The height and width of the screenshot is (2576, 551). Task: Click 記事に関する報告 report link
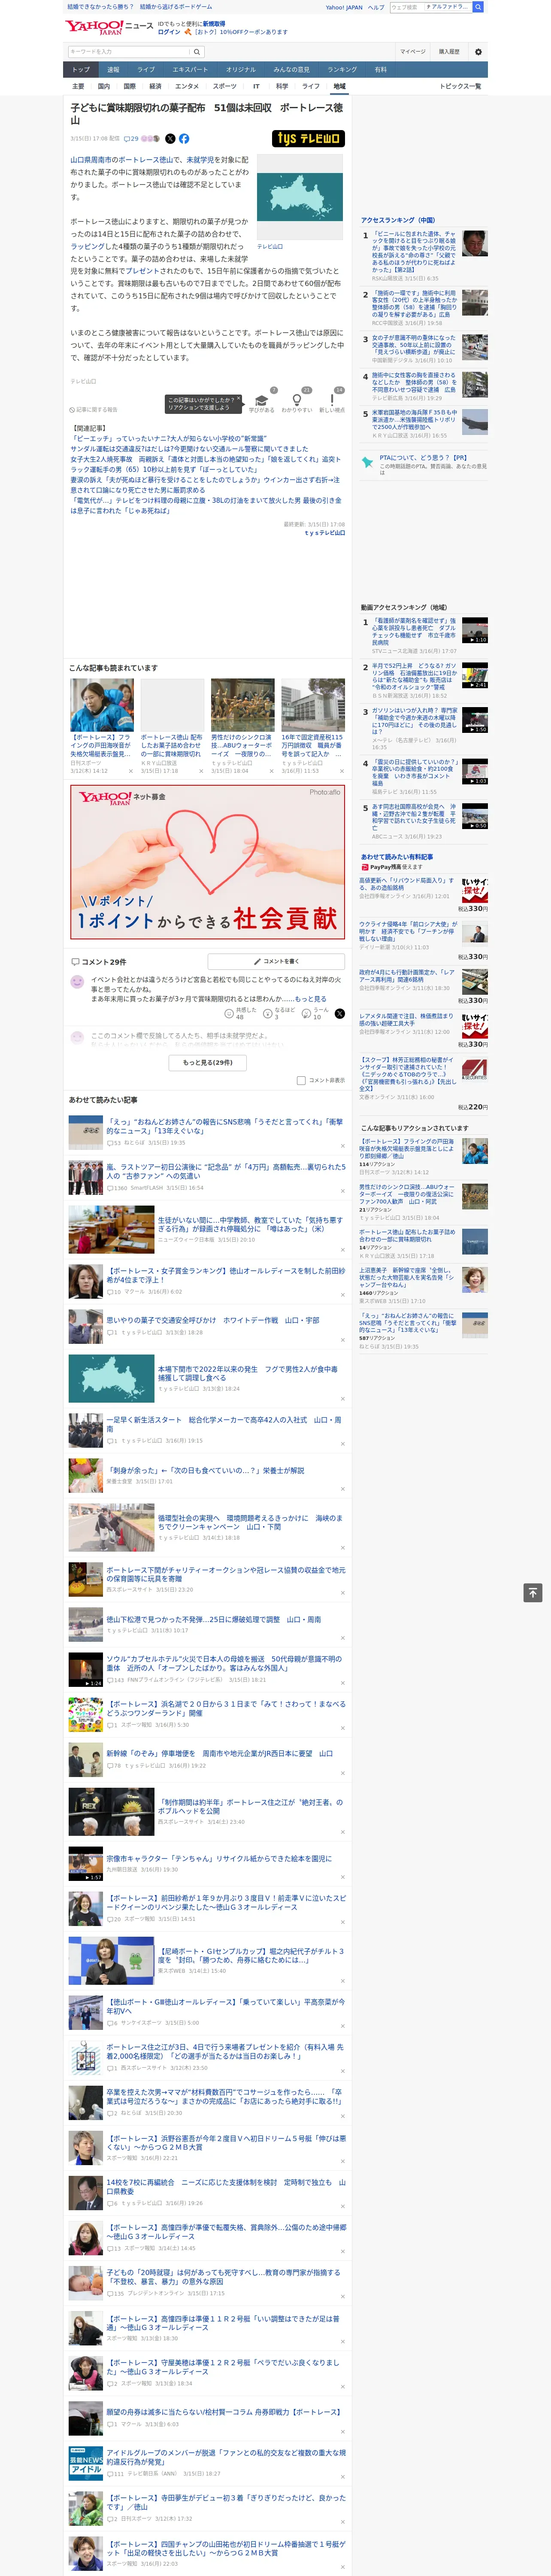click(94, 410)
